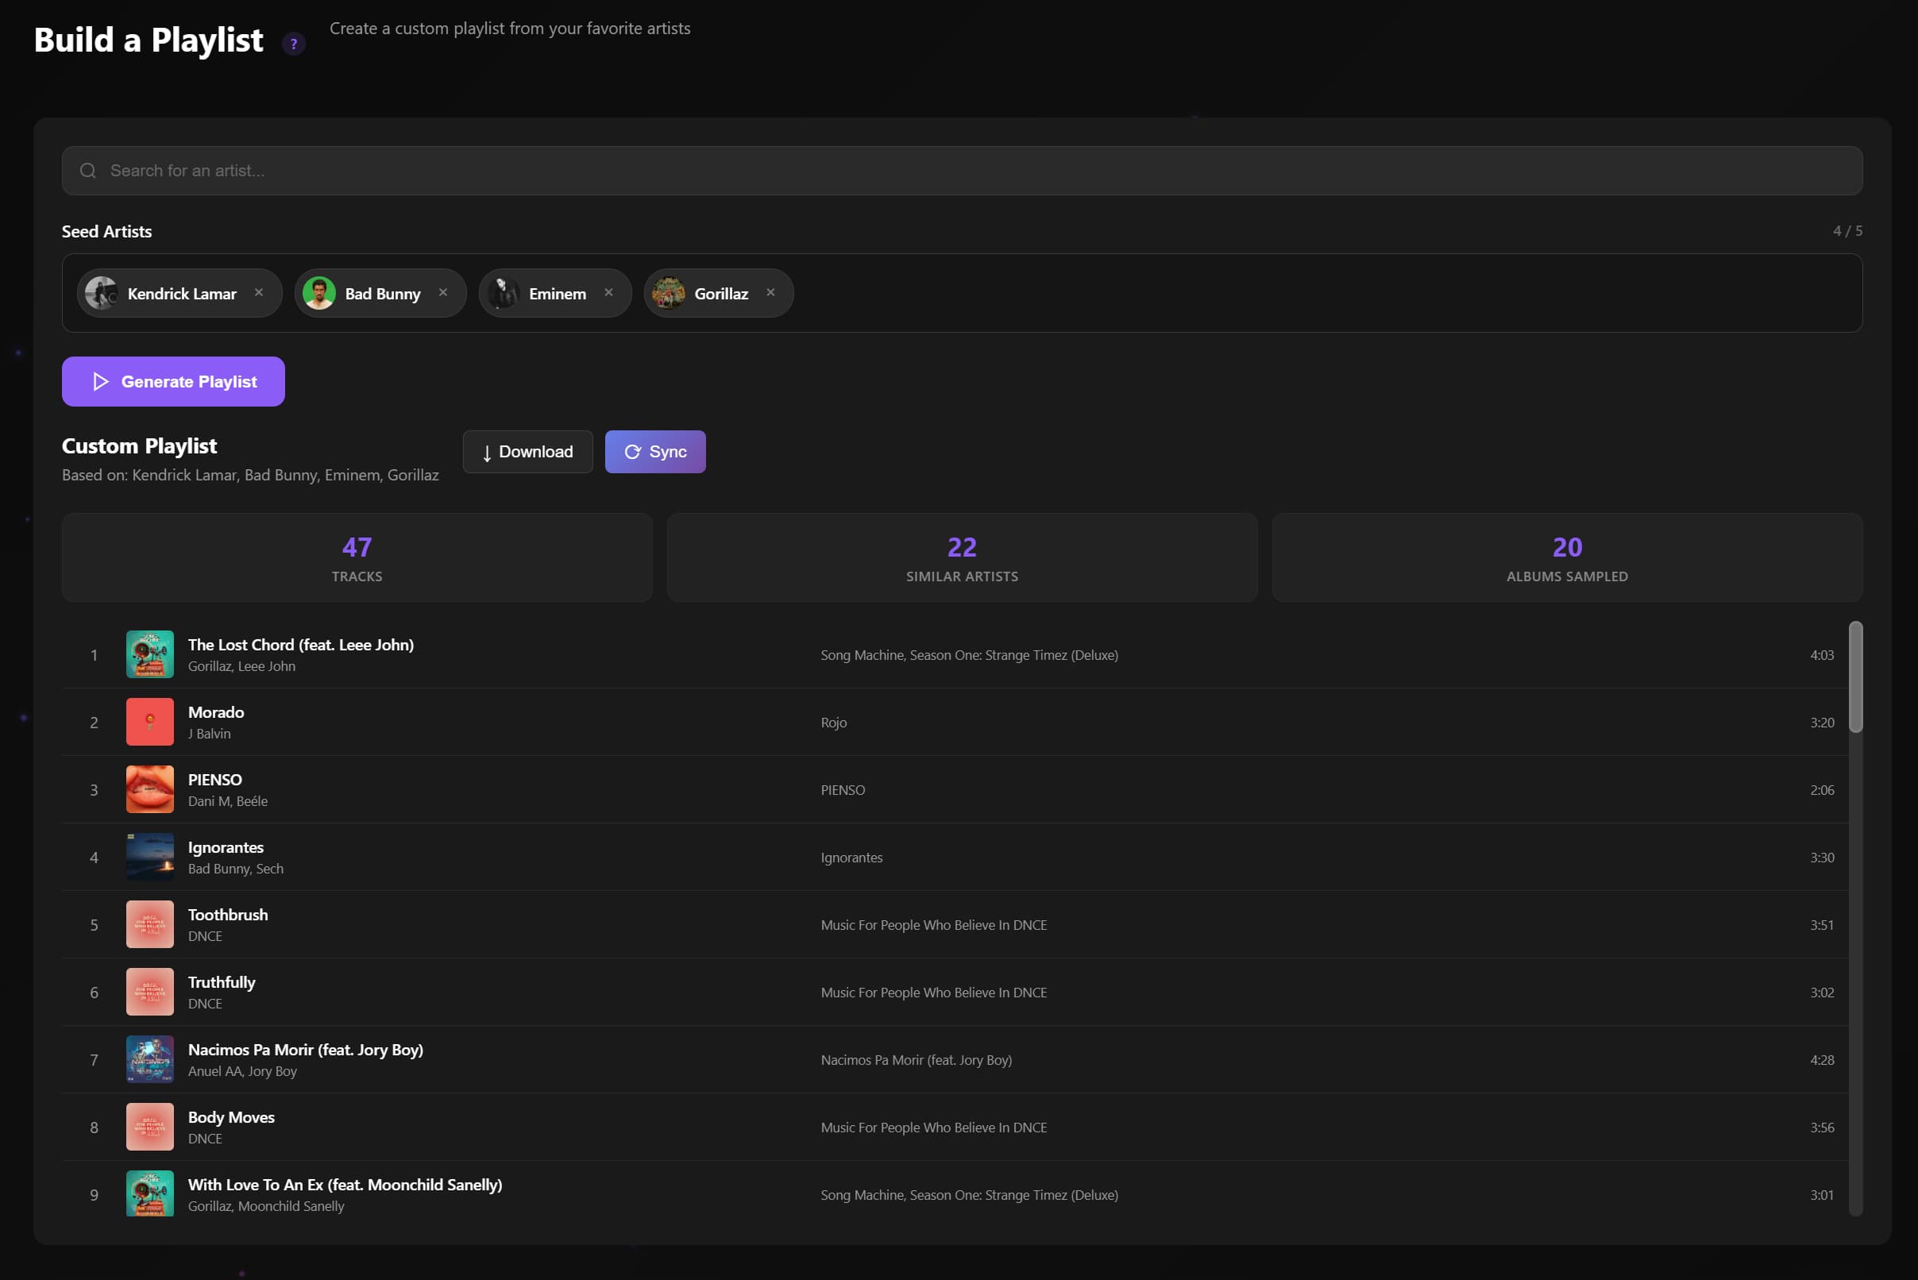
Task: Click Toothbrush's album 'Music For People Who Believe In DNCE'
Action: pos(934,925)
